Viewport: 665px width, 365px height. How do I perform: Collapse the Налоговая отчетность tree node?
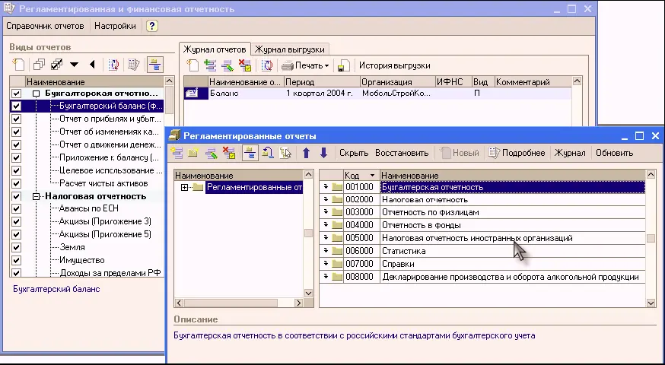[36, 196]
